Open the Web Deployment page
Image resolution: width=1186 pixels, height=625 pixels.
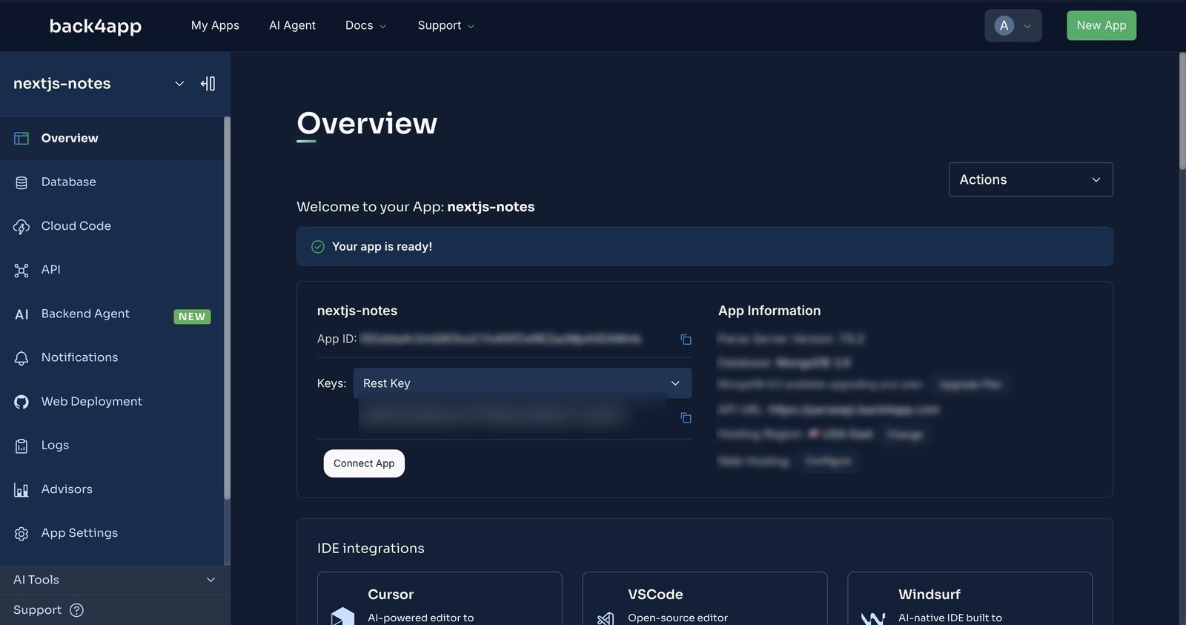(x=112, y=402)
